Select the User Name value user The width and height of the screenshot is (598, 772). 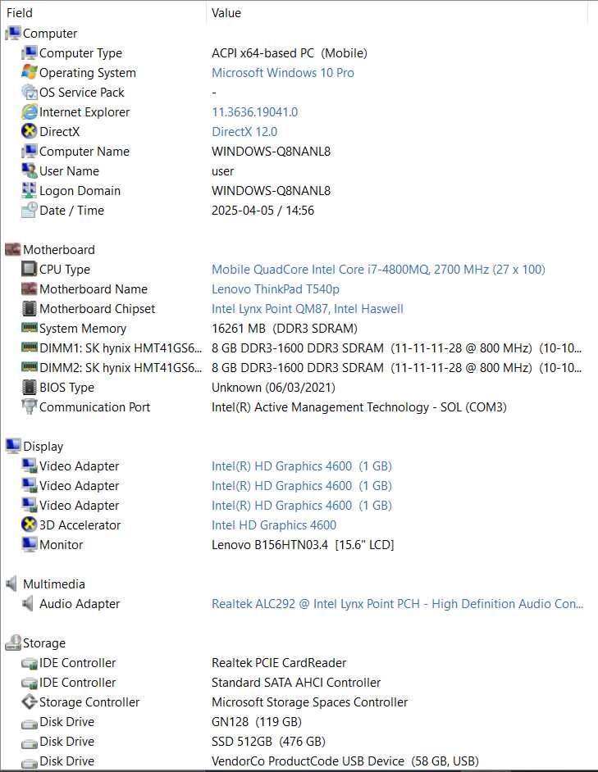point(222,170)
